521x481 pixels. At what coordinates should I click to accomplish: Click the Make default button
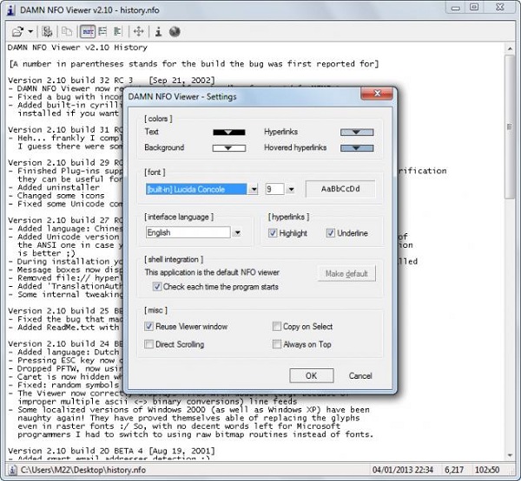pos(346,274)
